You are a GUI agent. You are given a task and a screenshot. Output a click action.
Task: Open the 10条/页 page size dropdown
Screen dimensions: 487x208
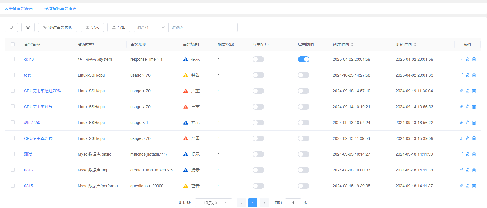(214, 203)
